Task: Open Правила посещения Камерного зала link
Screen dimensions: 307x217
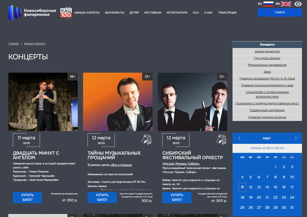Action: pyautogui.click(x=267, y=85)
